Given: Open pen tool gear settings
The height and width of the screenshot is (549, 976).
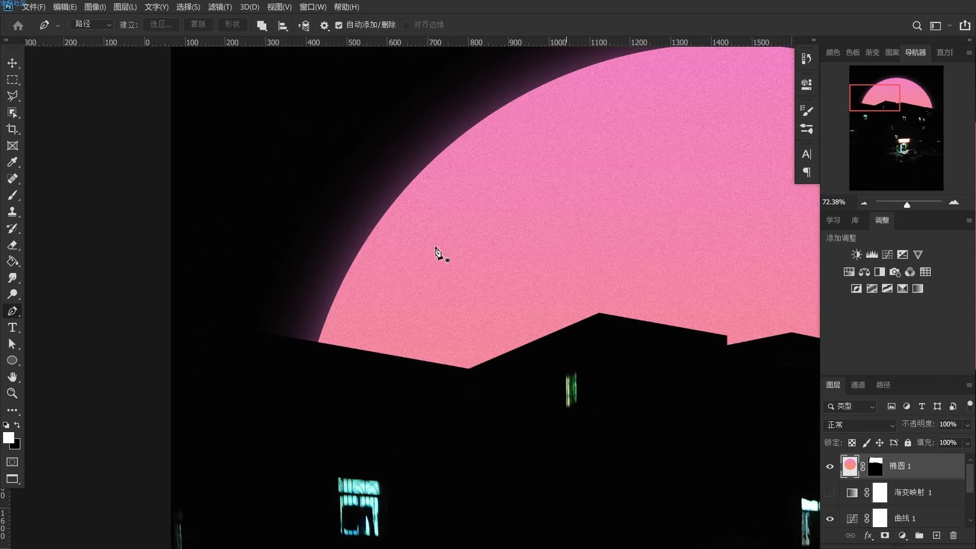Looking at the screenshot, I should 324,25.
